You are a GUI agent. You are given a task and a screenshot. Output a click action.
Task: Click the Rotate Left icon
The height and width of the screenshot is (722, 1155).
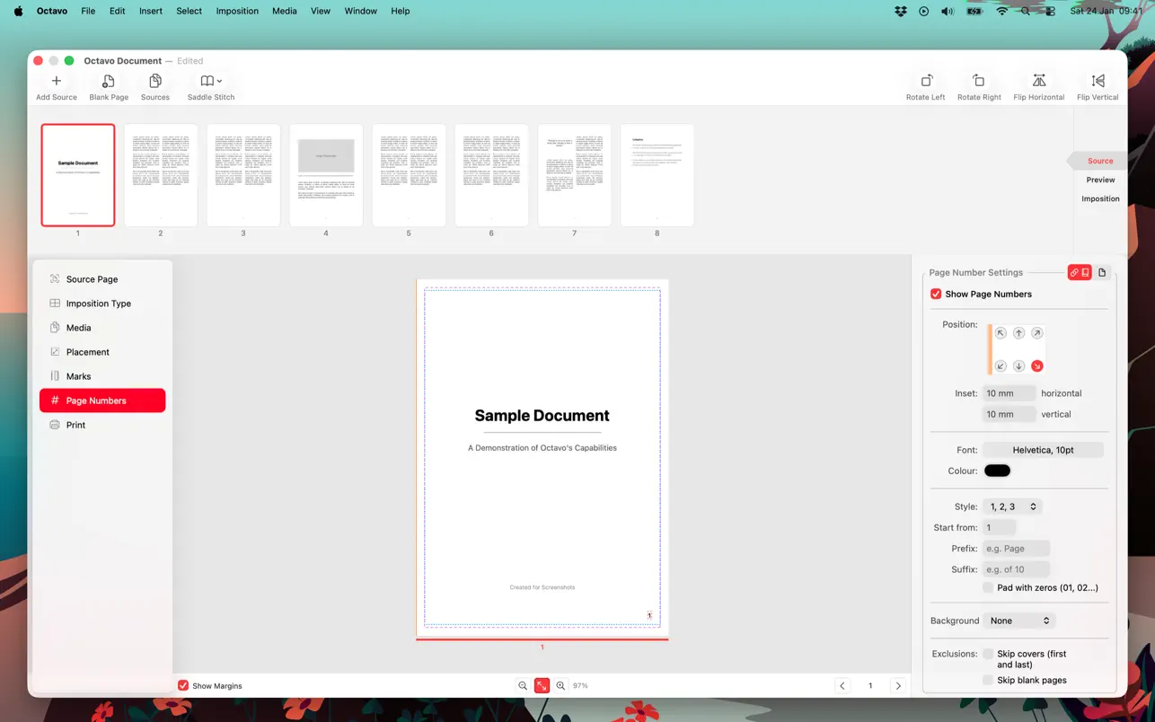click(925, 82)
